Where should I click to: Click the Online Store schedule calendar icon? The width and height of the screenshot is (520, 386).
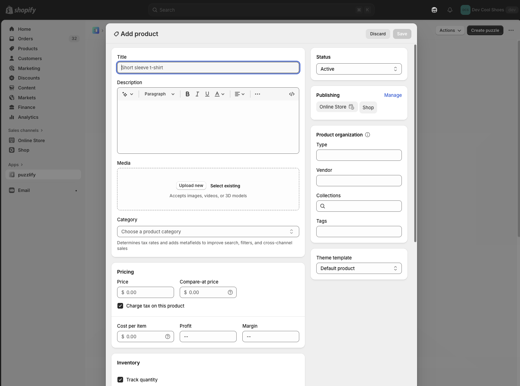click(351, 107)
